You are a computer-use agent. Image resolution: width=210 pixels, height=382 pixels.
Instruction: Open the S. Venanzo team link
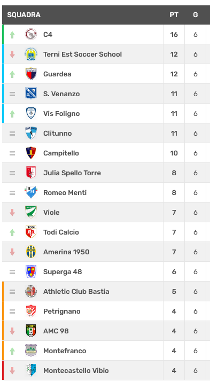coord(61,94)
